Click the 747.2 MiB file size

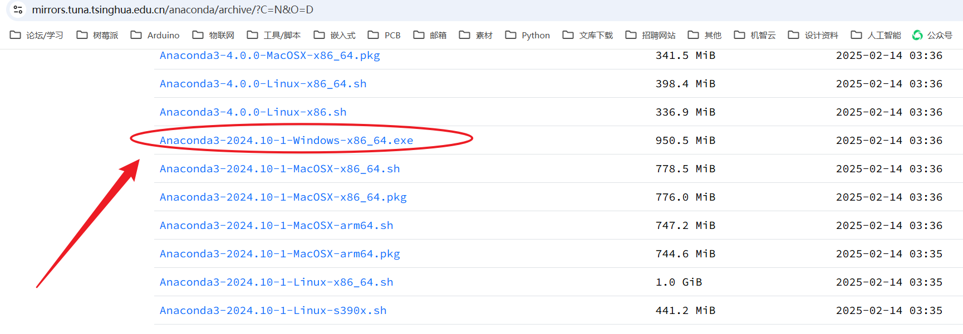686,226
